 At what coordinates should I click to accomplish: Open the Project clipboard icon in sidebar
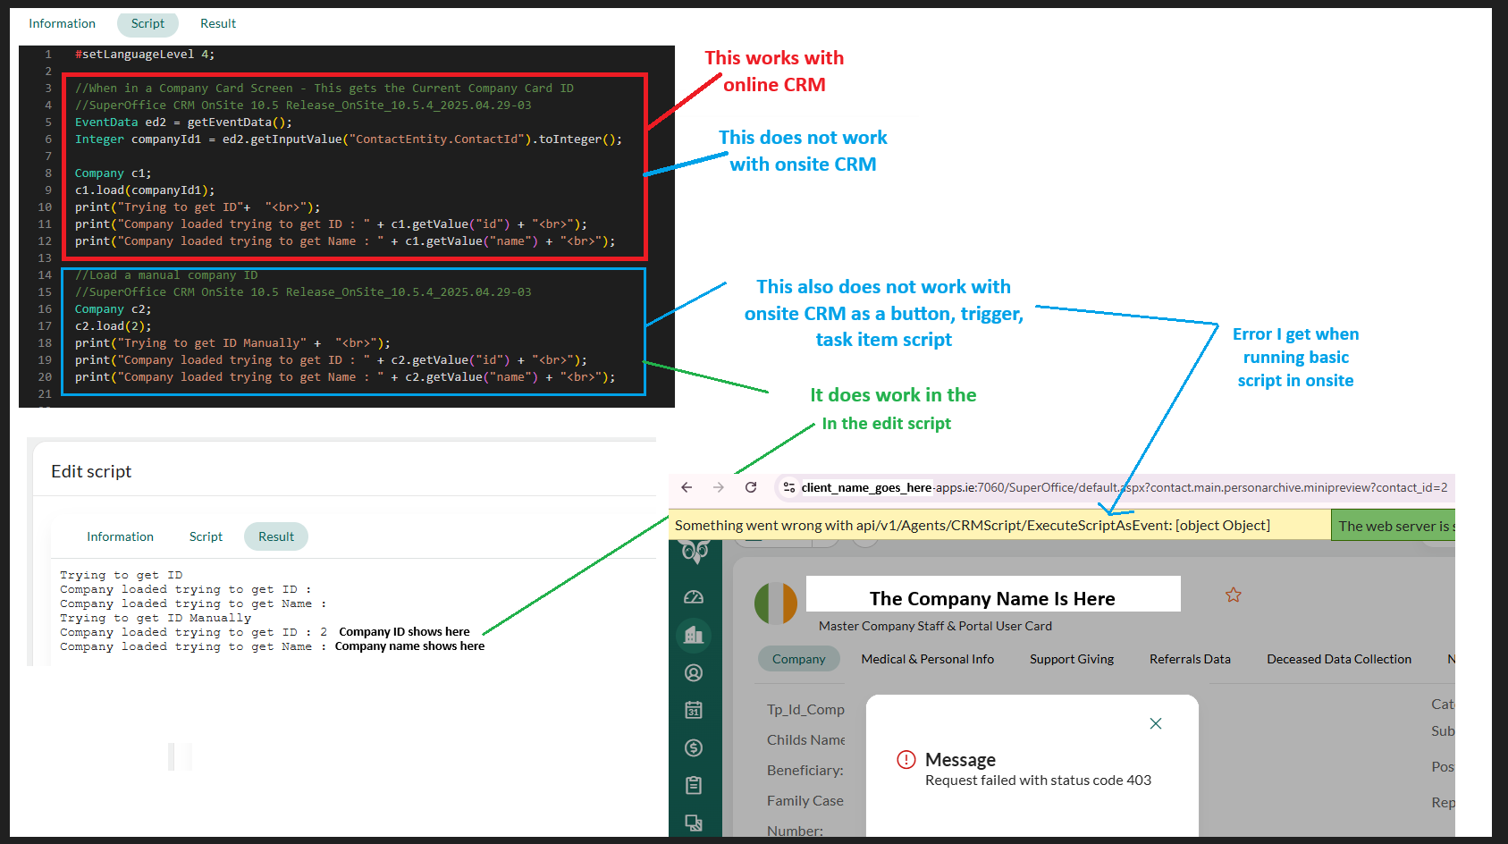pyautogui.click(x=694, y=785)
